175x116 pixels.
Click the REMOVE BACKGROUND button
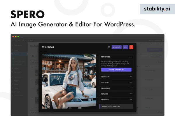point(116,70)
